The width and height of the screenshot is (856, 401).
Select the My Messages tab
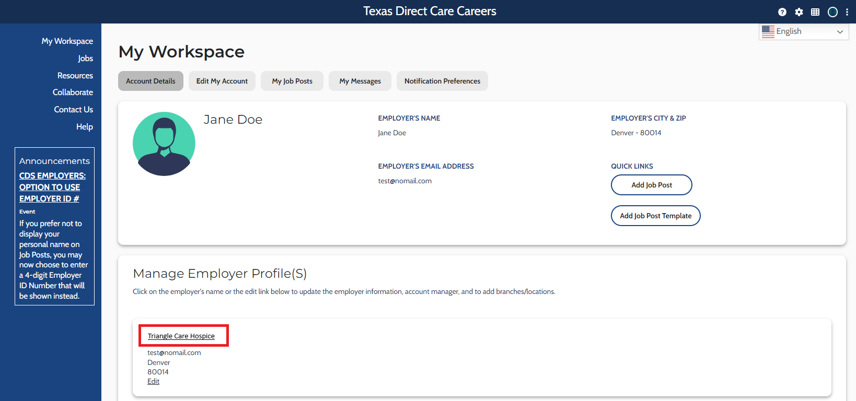point(360,81)
